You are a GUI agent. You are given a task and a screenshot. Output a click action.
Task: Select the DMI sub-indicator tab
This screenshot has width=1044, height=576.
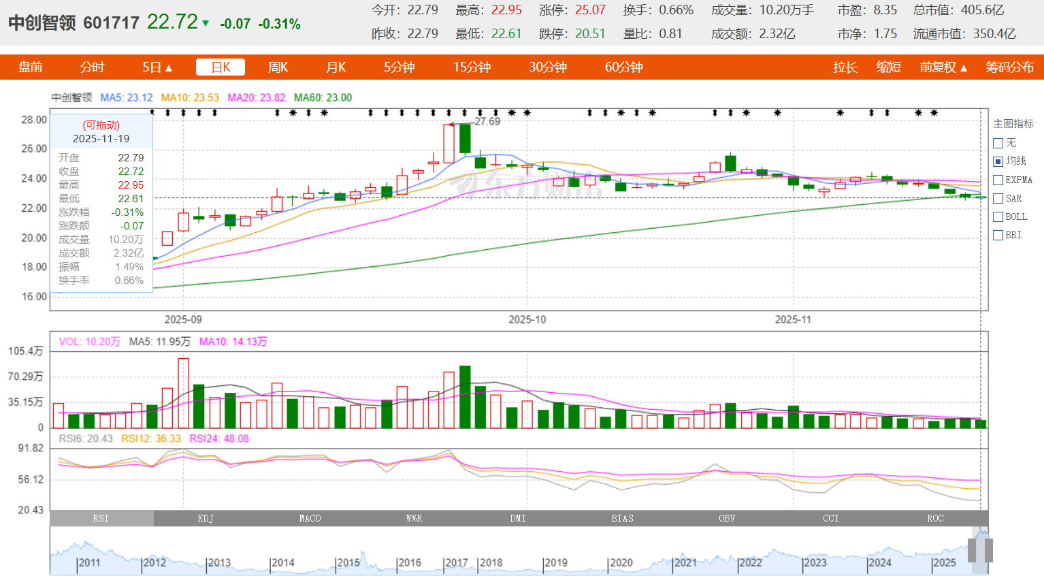click(518, 518)
